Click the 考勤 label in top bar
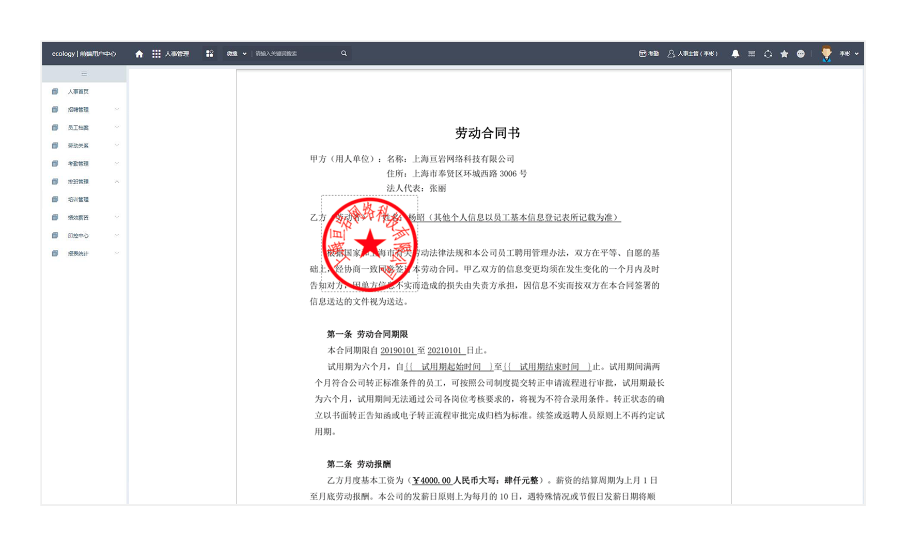906x546 pixels. point(653,54)
